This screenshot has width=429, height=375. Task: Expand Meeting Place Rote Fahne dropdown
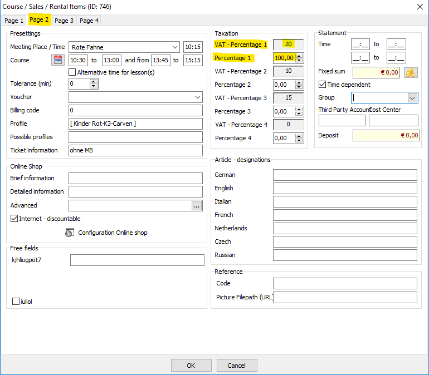[x=175, y=47]
